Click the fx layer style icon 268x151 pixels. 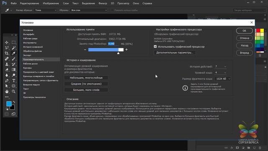click(232, 148)
